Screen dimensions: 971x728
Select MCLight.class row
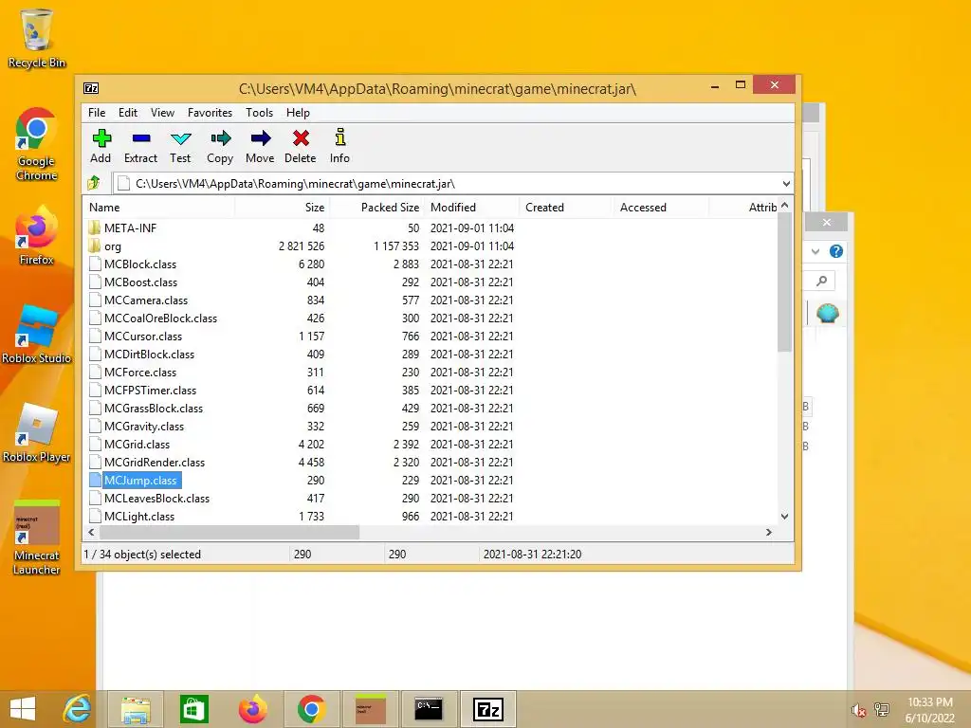tap(431, 517)
